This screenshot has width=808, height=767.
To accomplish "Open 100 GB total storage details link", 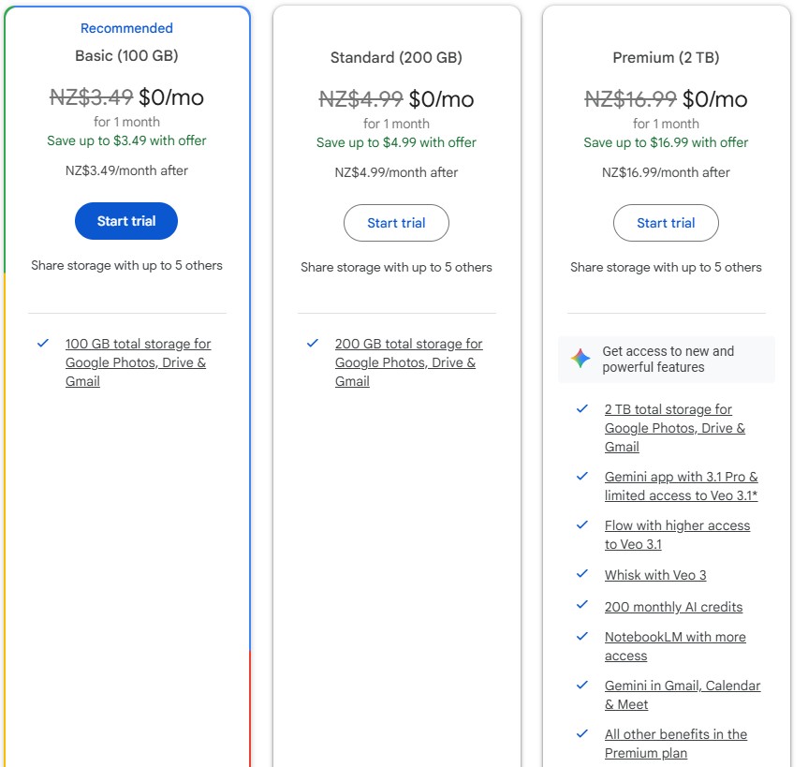I will 137,362.
